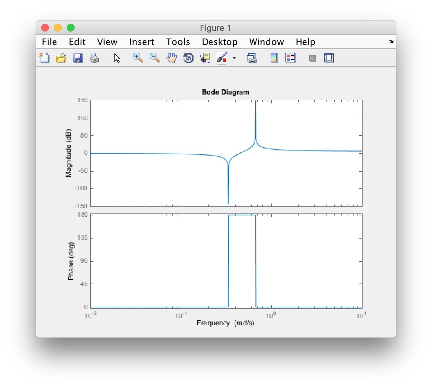Screen dimensions: 432x389
Task: Open the Window menu
Action: click(267, 42)
